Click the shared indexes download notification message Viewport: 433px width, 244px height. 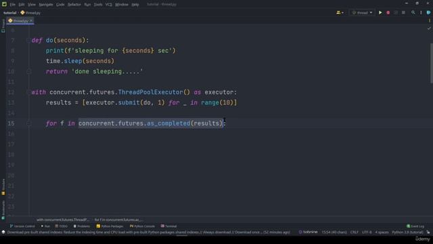pyautogui.click(x=149, y=232)
